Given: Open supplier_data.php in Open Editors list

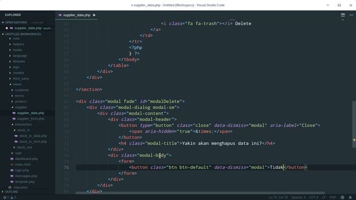Looking at the screenshot, I should [28, 28].
